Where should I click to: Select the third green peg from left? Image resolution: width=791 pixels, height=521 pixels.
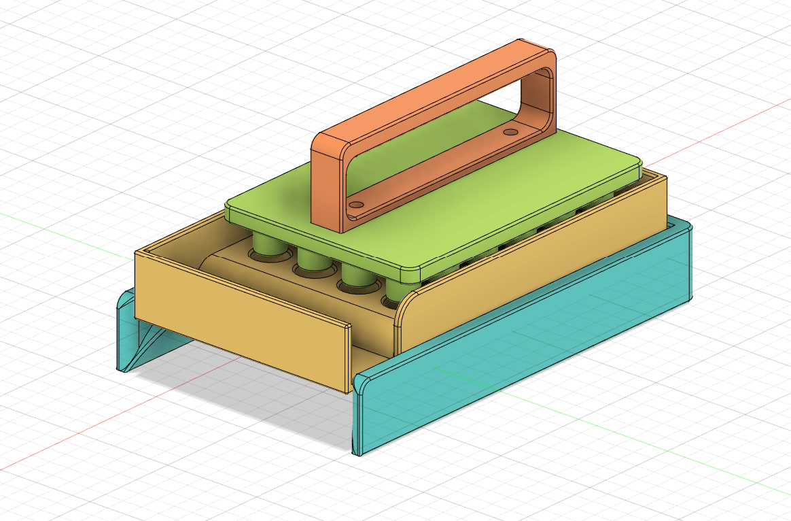point(359,277)
